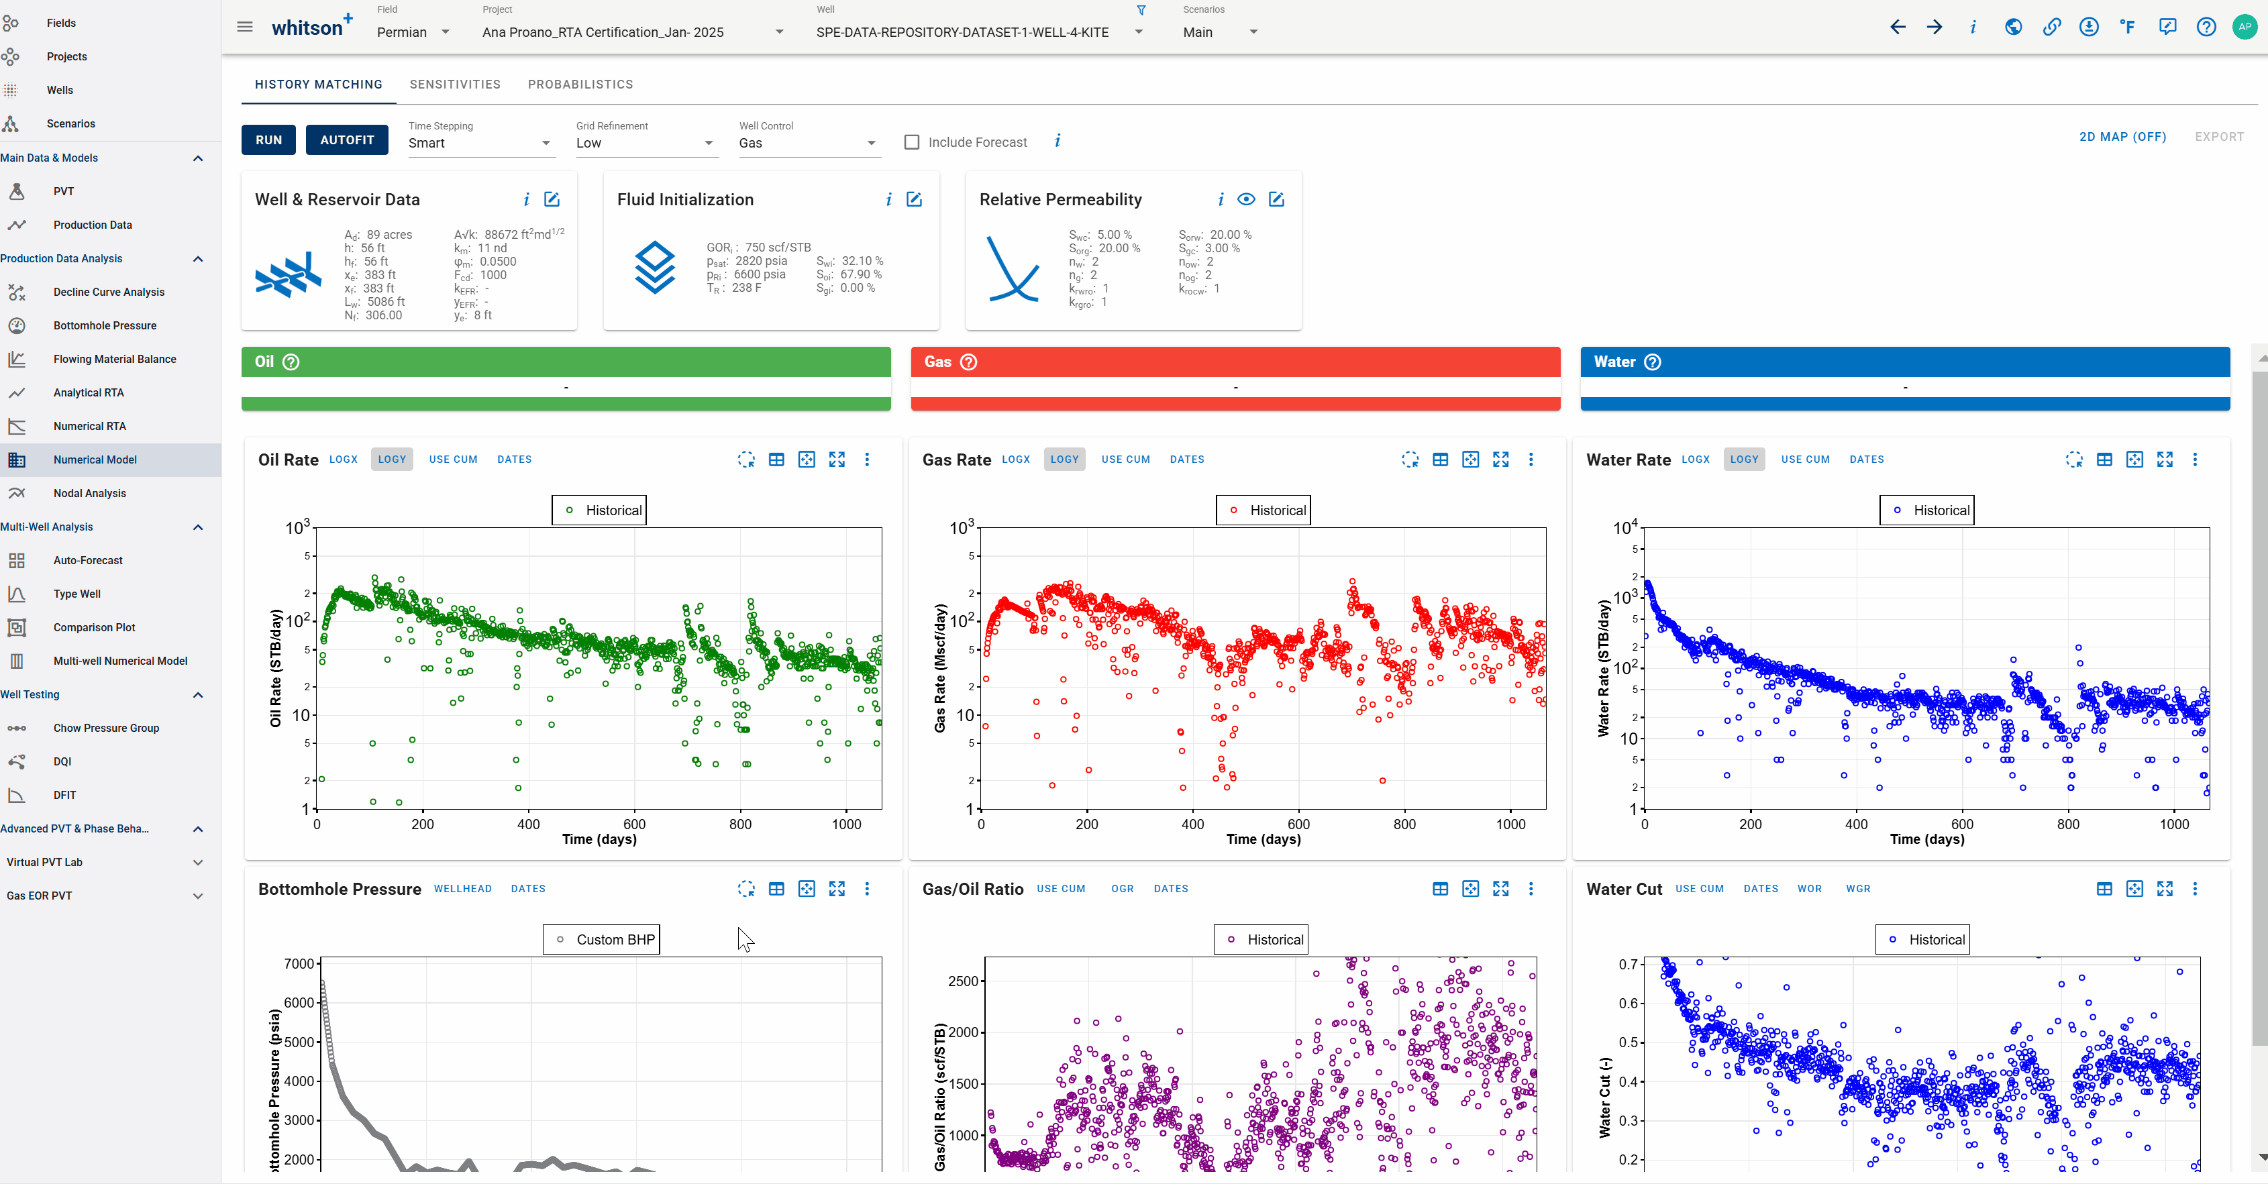This screenshot has width=2268, height=1184.
Task: Click the green Oil results bar
Action: 565,378
